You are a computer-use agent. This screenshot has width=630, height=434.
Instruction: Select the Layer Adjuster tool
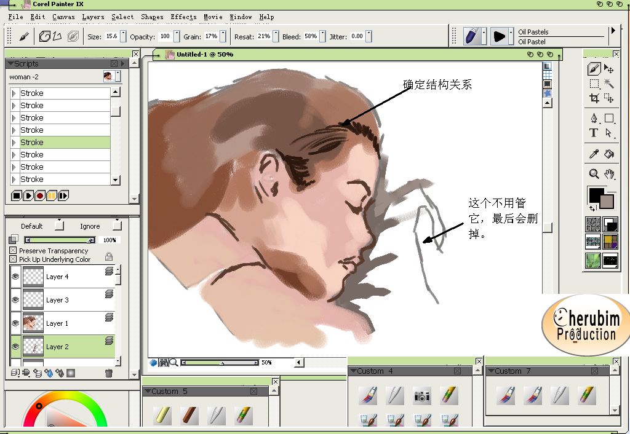pos(608,69)
